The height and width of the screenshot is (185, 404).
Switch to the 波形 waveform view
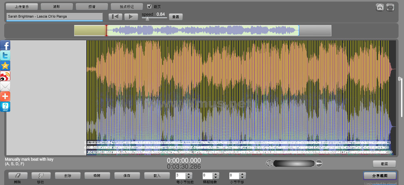click(57, 6)
